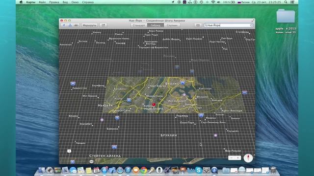Show traffic with the car button

(x=77, y=25)
